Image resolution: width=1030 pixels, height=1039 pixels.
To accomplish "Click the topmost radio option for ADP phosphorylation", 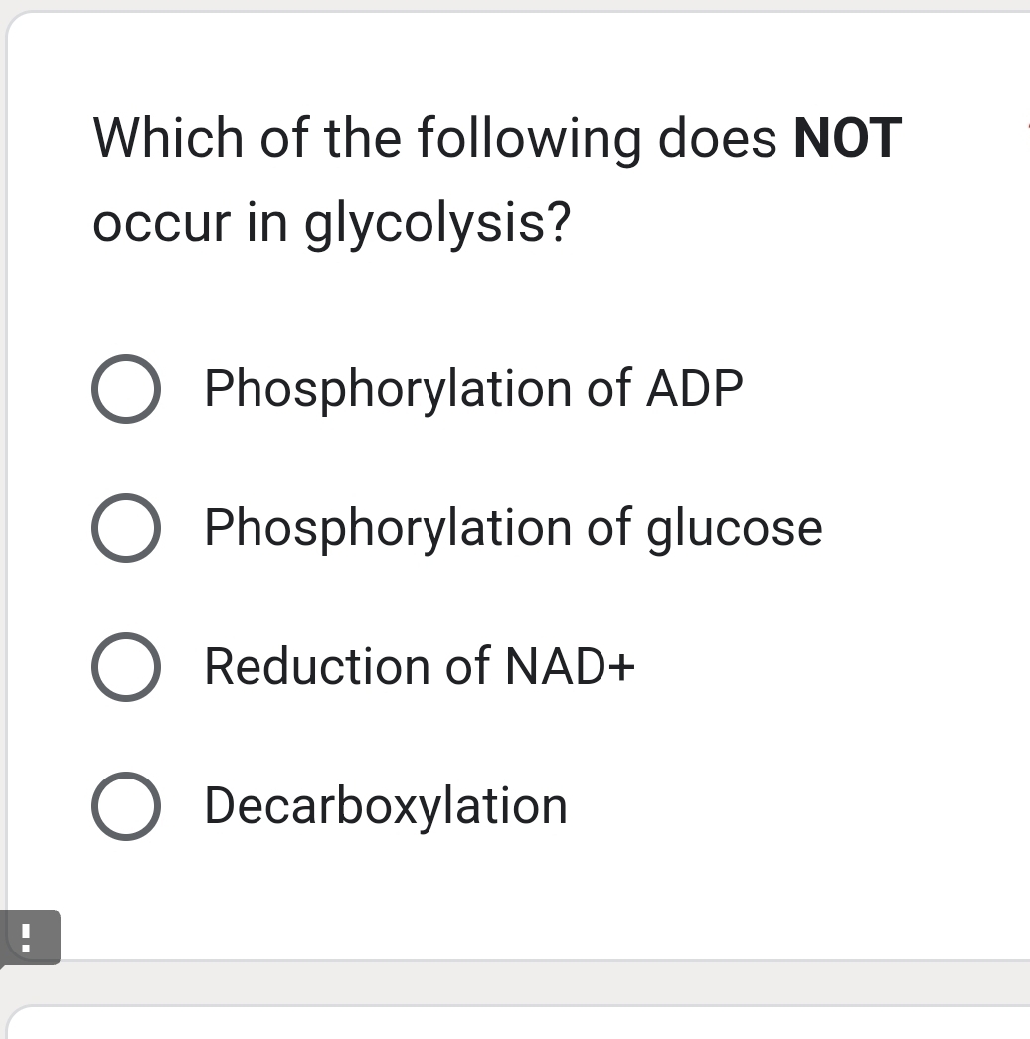I will tap(126, 389).
